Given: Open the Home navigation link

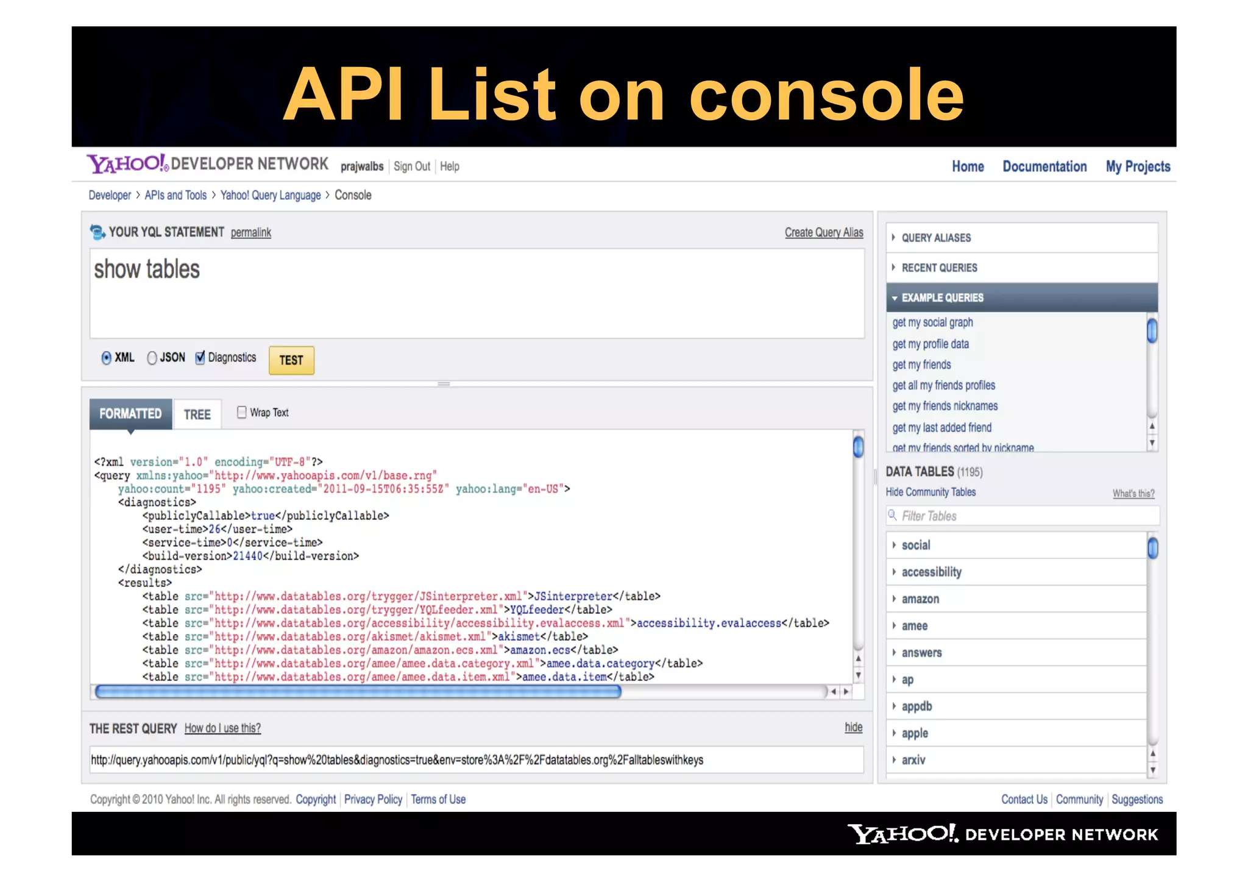Looking at the screenshot, I should pos(968,166).
